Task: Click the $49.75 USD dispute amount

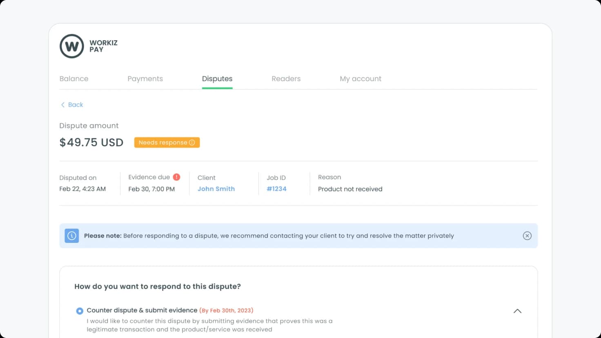Action: click(x=91, y=142)
